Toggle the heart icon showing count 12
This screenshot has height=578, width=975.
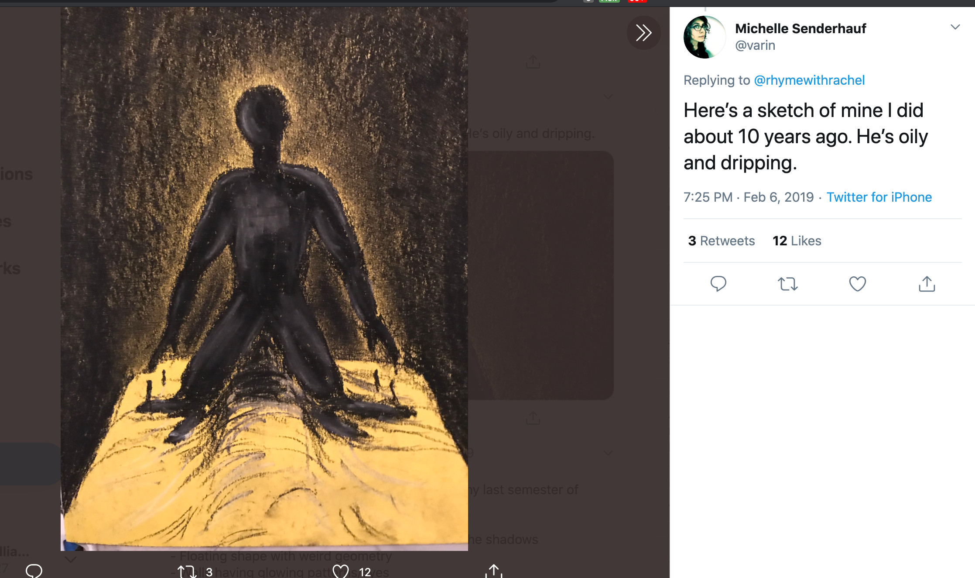click(x=341, y=571)
